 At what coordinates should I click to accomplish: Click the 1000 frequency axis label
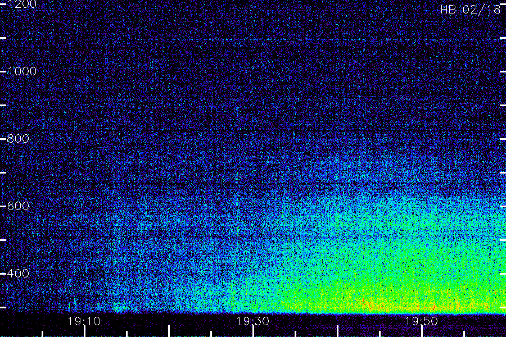pyautogui.click(x=21, y=71)
